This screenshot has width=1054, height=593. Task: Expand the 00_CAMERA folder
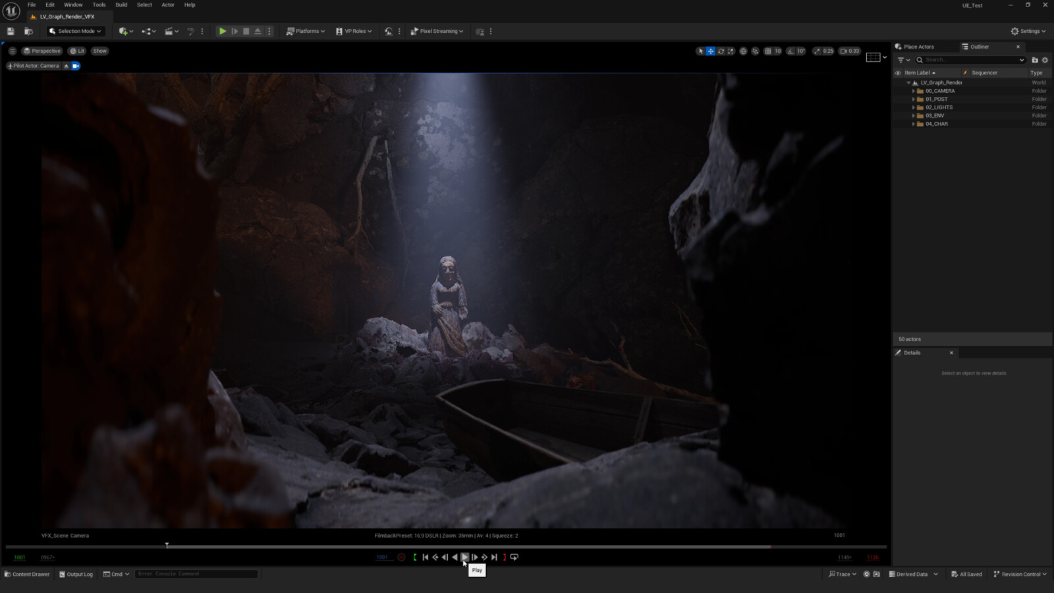[x=913, y=91]
